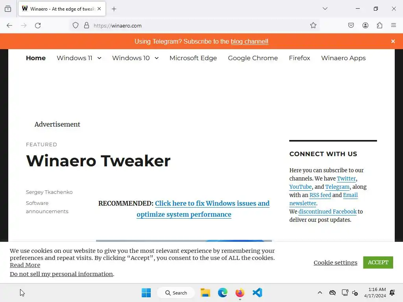Go back with the back arrow
This screenshot has height=302, width=403.
[x=9, y=26]
